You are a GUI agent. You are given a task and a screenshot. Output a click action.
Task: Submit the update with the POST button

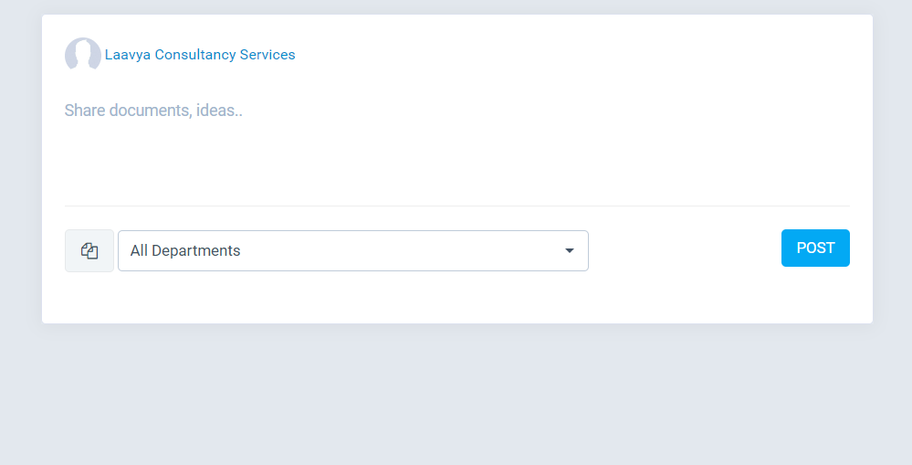(815, 248)
